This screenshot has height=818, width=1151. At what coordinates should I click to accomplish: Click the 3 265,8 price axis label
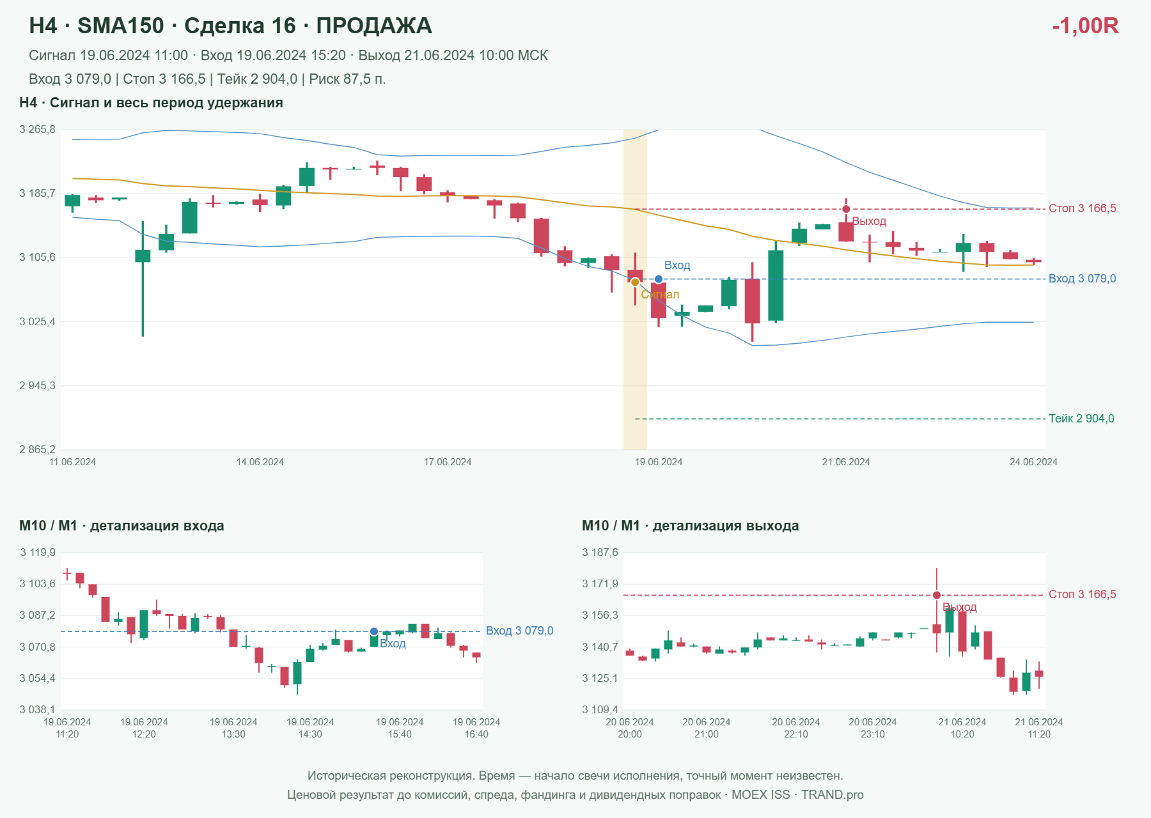point(38,130)
